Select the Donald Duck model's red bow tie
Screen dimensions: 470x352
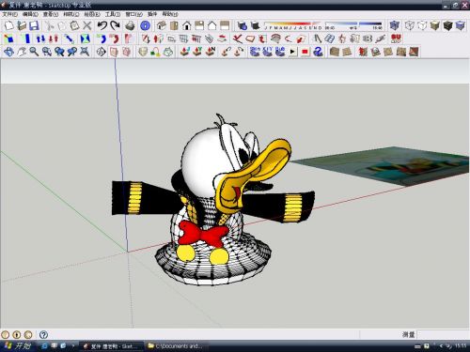203,233
